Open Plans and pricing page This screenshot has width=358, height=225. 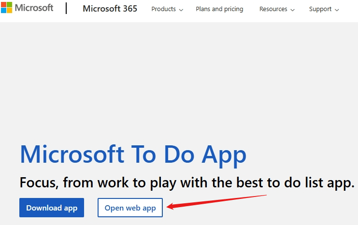pyautogui.click(x=219, y=9)
